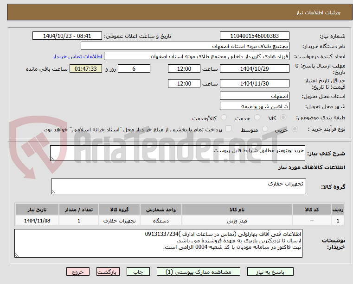Click the delivery city field شاهین شهر و میمه
The width and height of the screenshot is (353, 284).
[x=254, y=106]
